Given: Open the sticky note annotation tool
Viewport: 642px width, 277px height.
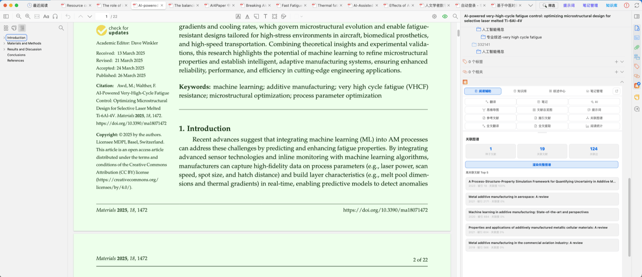Looking at the screenshot, I should (x=256, y=16).
